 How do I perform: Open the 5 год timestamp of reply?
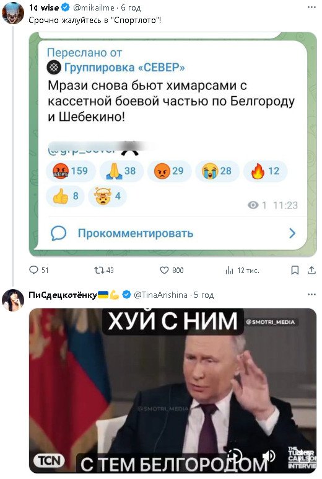(204, 295)
